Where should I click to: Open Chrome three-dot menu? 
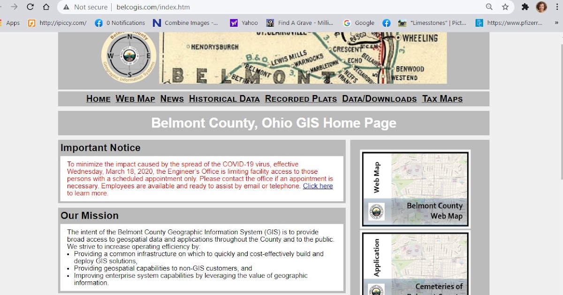tap(556, 7)
